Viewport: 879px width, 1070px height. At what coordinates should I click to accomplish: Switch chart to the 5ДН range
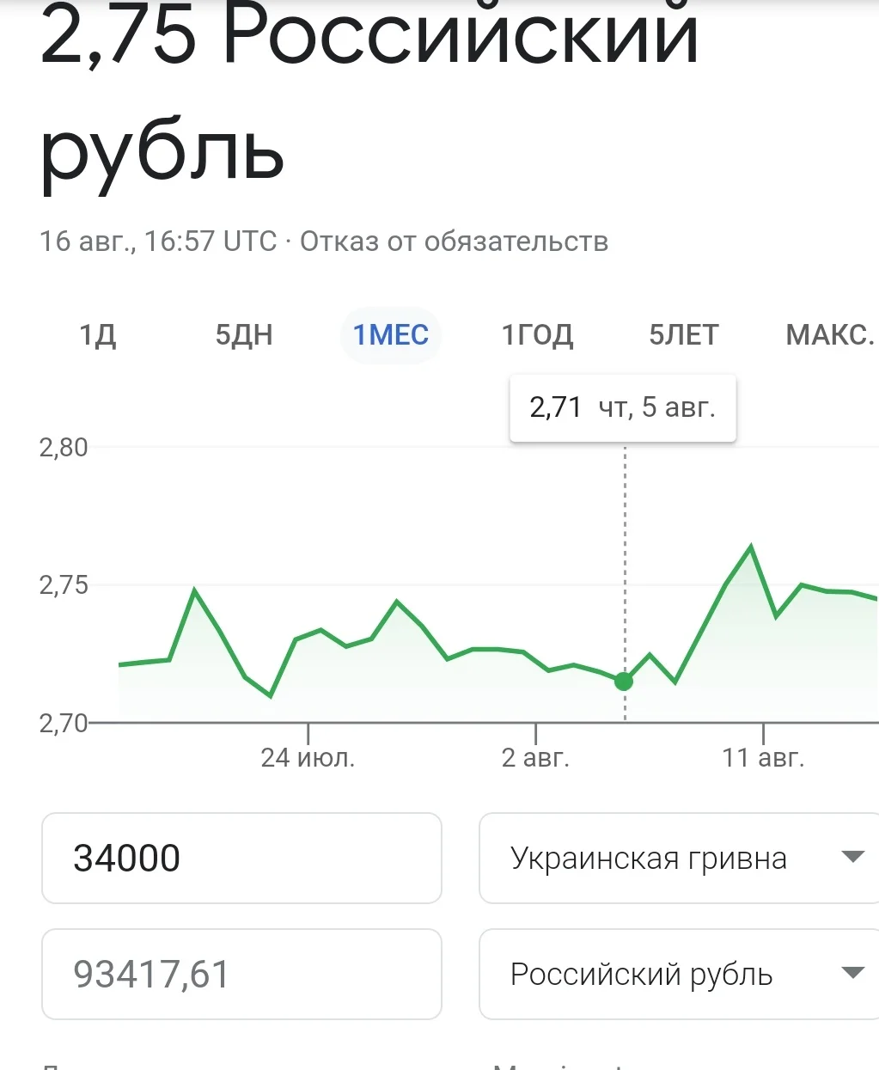point(244,334)
